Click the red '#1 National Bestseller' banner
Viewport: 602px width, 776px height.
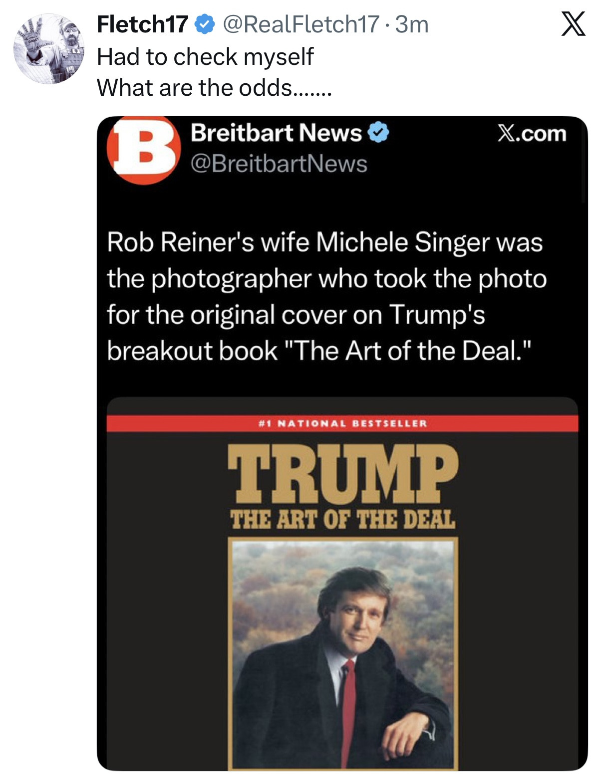(342, 423)
